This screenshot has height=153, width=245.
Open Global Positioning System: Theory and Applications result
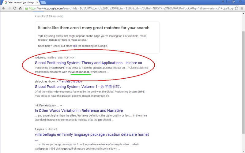click(88, 63)
